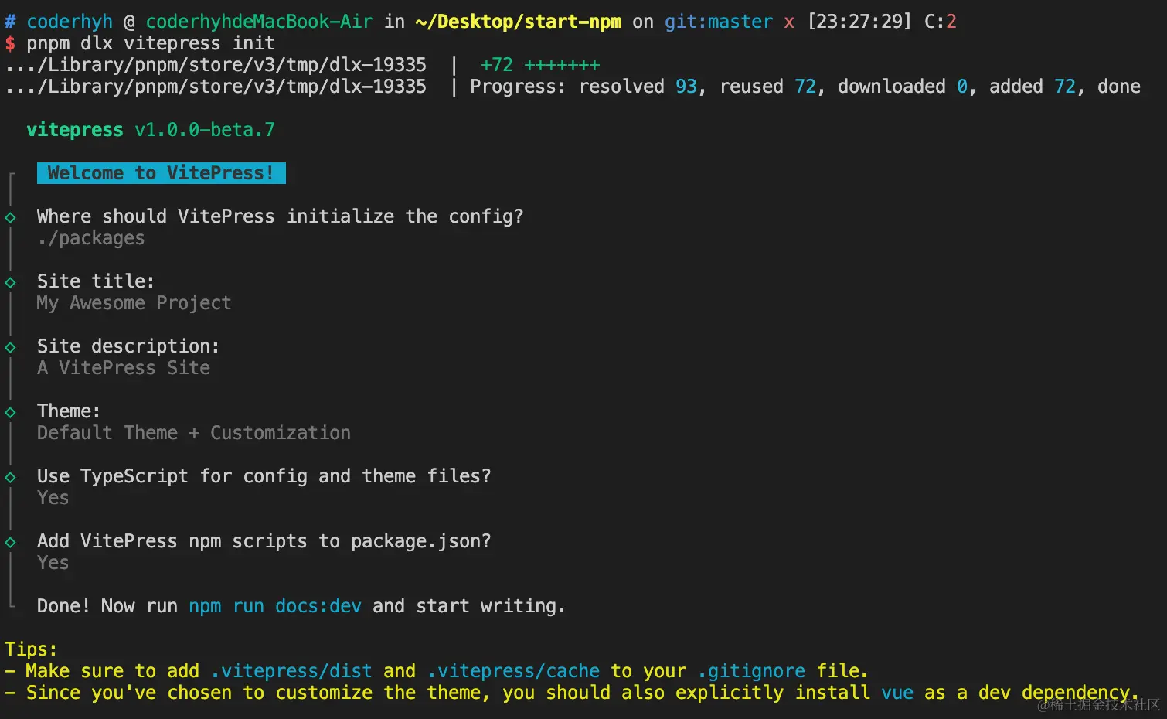Click the './packages' answer text
Viewport: 1167px width, 719px height.
pos(90,238)
